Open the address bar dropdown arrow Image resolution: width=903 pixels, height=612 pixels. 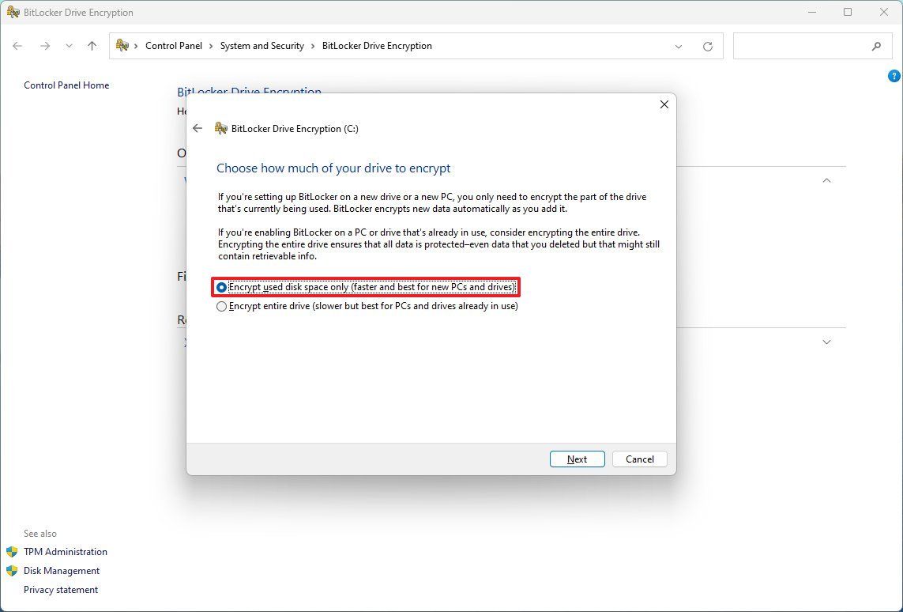point(679,46)
